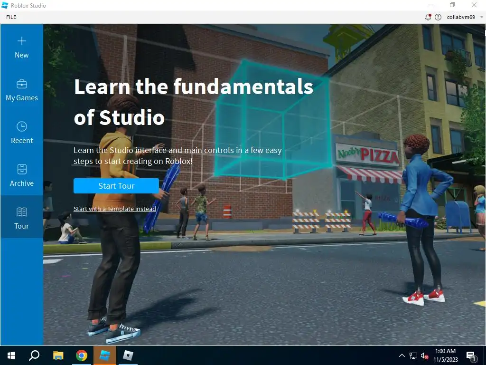The width and height of the screenshot is (486, 365).
Task: Click the Roblox Player taskbar icon
Action: [128, 355]
